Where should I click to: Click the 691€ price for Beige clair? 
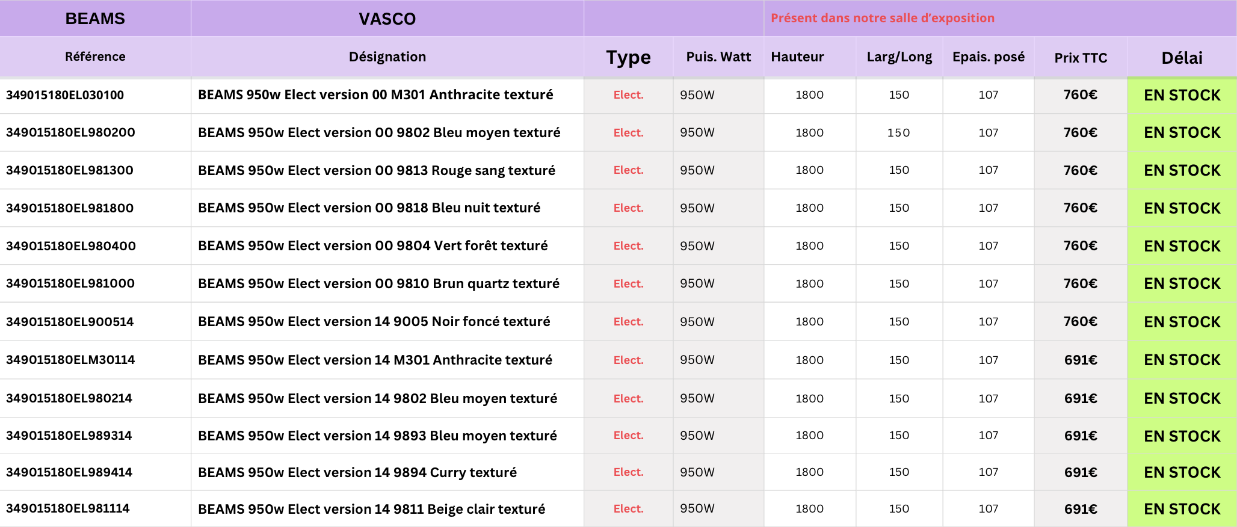(x=1081, y=509)
